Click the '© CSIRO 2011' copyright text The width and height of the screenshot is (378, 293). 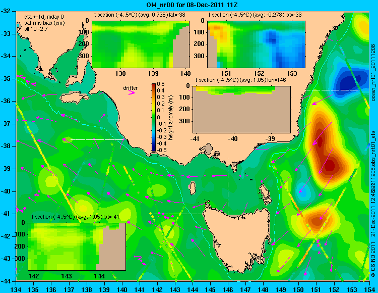(373, 260)
